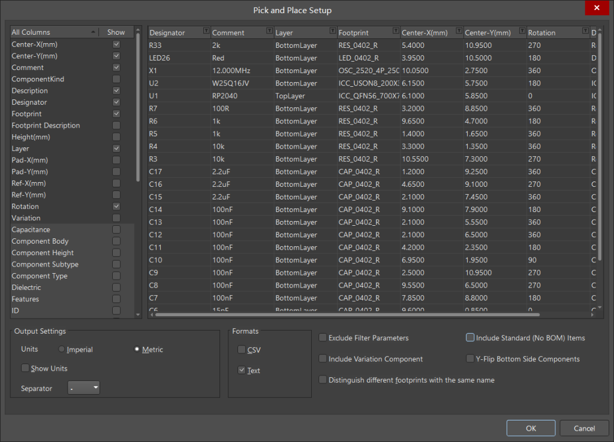Select the TopLayer cell of U1
This screenshot has width=614, height=442.
305,96
